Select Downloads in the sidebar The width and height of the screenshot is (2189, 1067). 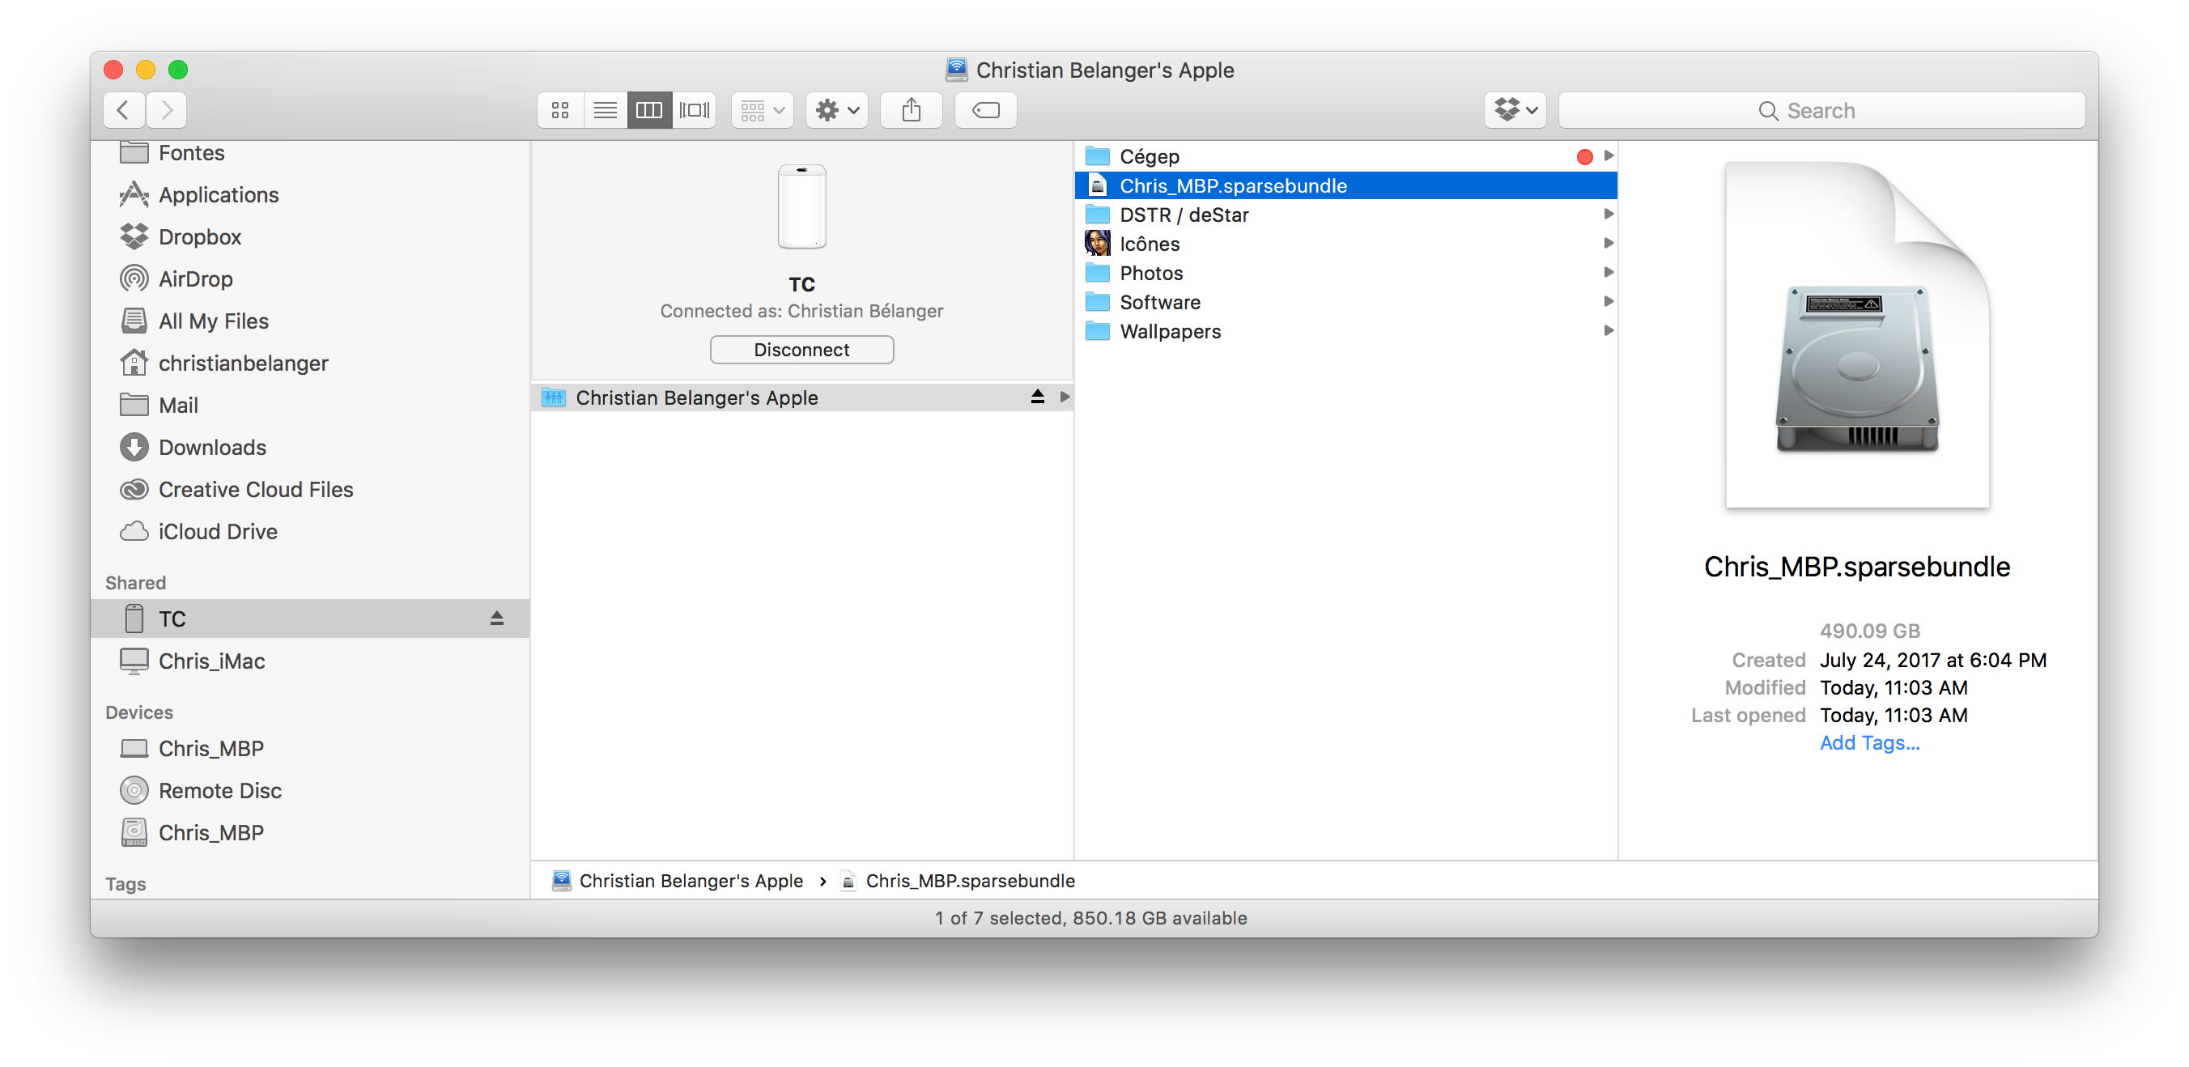212,448
